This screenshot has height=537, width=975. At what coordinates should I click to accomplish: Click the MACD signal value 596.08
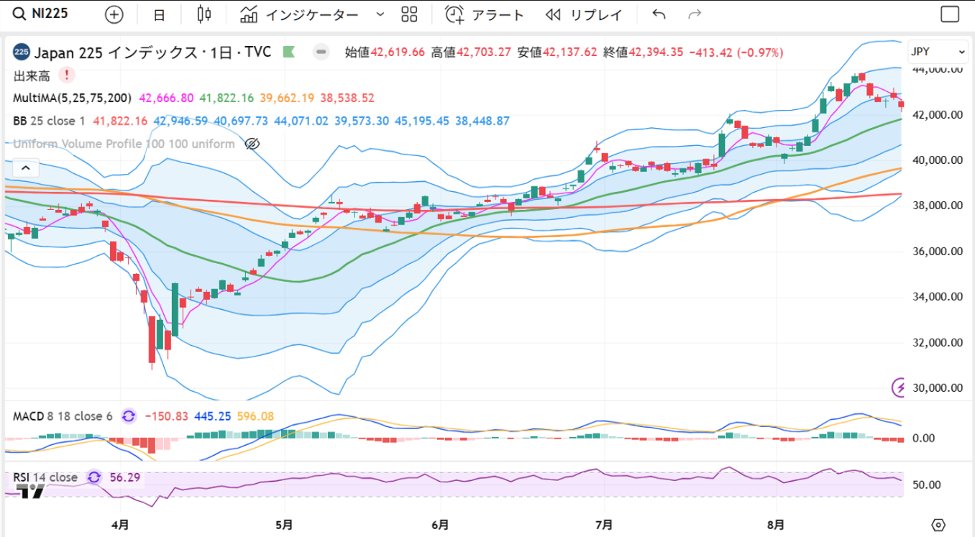(x=255, y=416)
